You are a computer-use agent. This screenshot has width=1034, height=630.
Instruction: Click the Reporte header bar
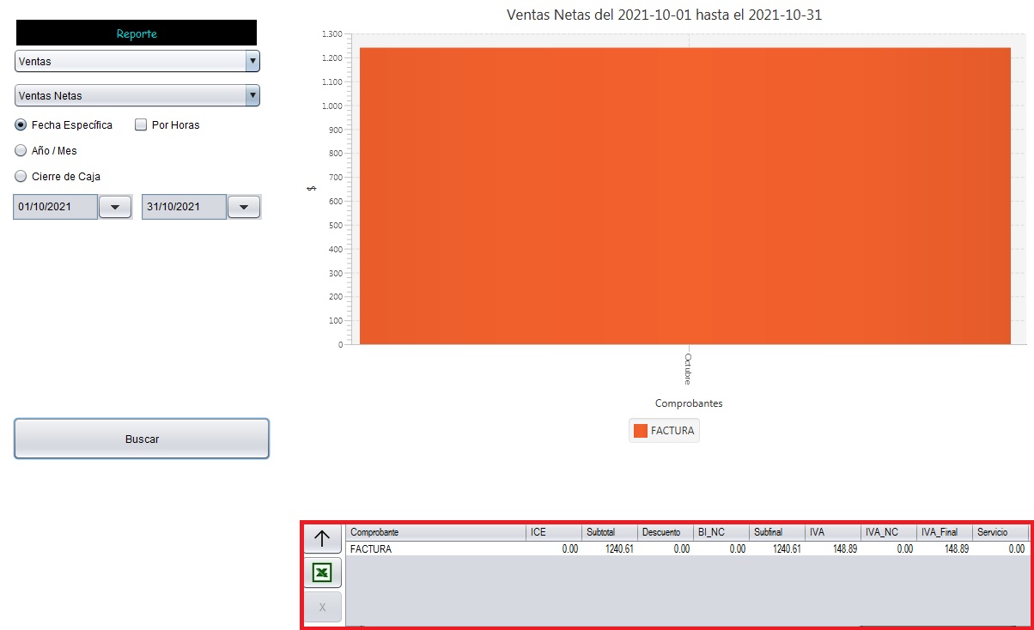pyautogui.click(x=137, y=33)
